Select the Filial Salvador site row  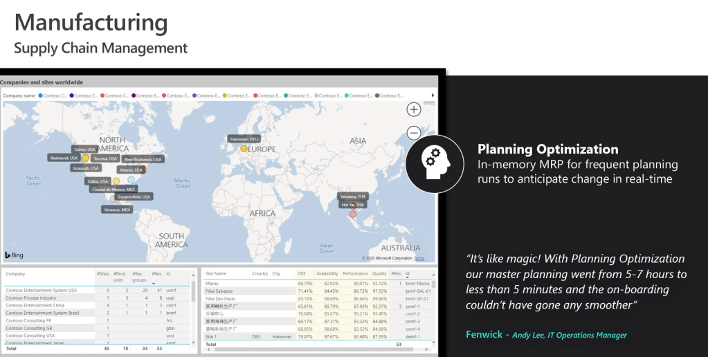coord(220,291)
